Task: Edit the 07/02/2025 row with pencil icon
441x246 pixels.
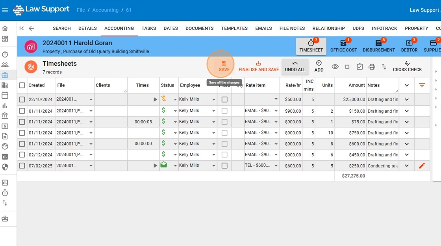Action: click(422, 166)
